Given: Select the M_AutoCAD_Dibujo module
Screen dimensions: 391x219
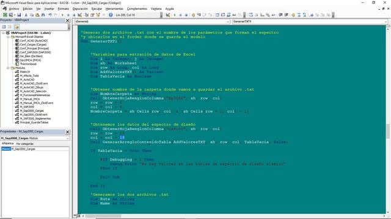Looking at the screenshot, I should (31, 88).
